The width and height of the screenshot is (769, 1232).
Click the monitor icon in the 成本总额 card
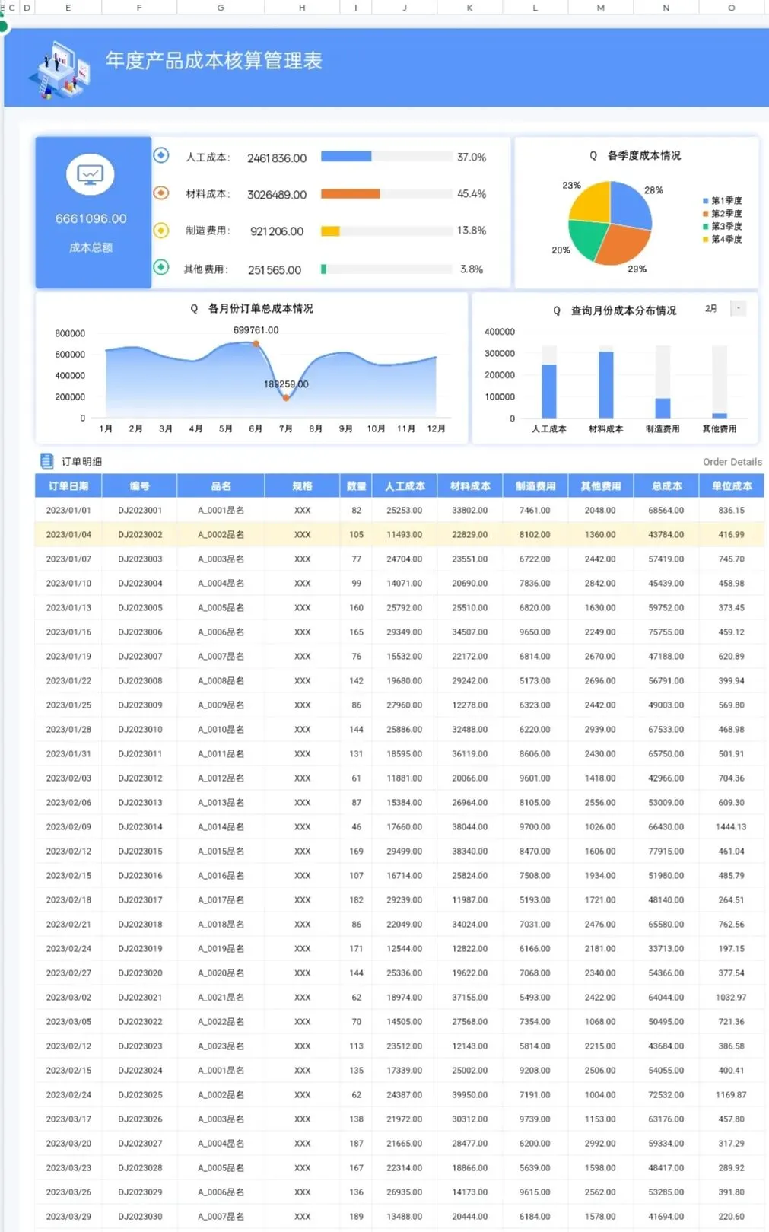91,175
